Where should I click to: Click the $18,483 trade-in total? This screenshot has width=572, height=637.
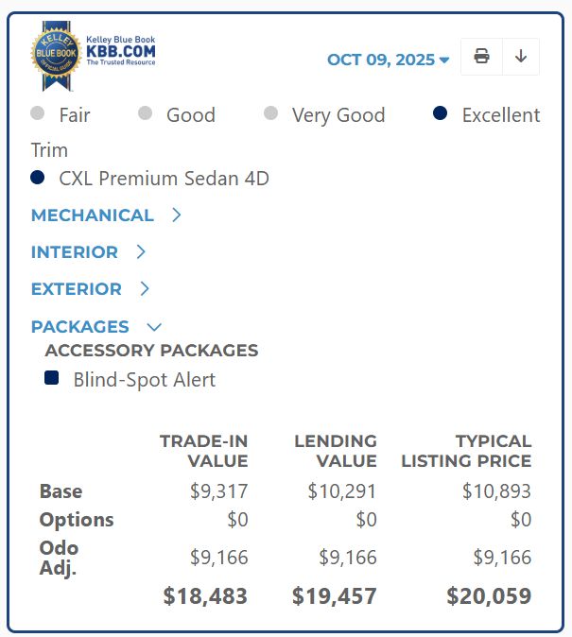205,596
